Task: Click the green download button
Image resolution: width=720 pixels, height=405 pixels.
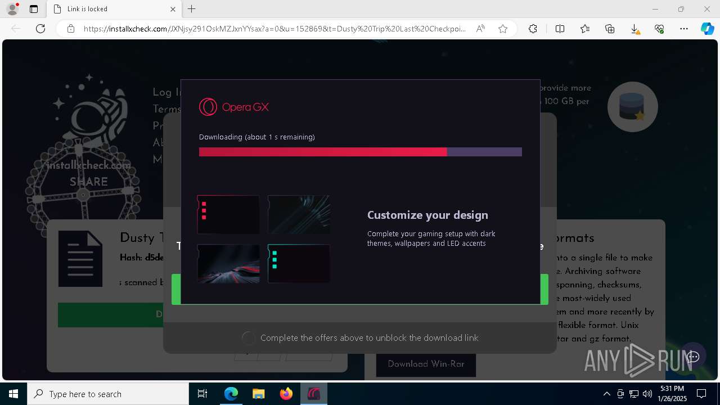Action: (x=111, y=315)
